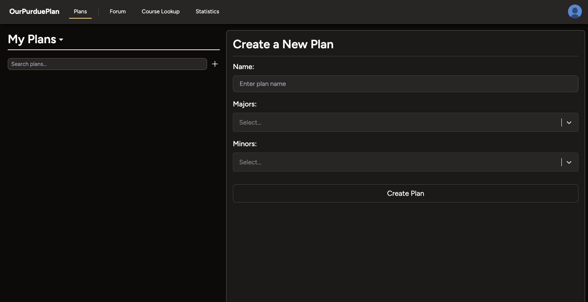Click the OurPurduePlan logo

34,11
